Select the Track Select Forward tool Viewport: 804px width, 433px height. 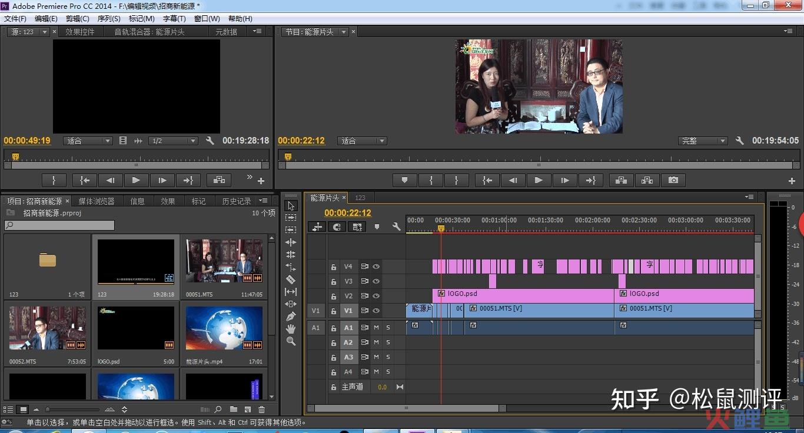[291, 218]
